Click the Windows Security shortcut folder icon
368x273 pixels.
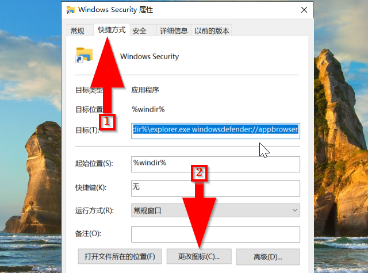84,55
